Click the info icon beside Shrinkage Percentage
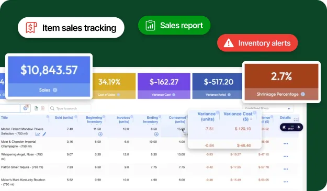The height and width of the screenshot is (191, 327). coord(303,94)
